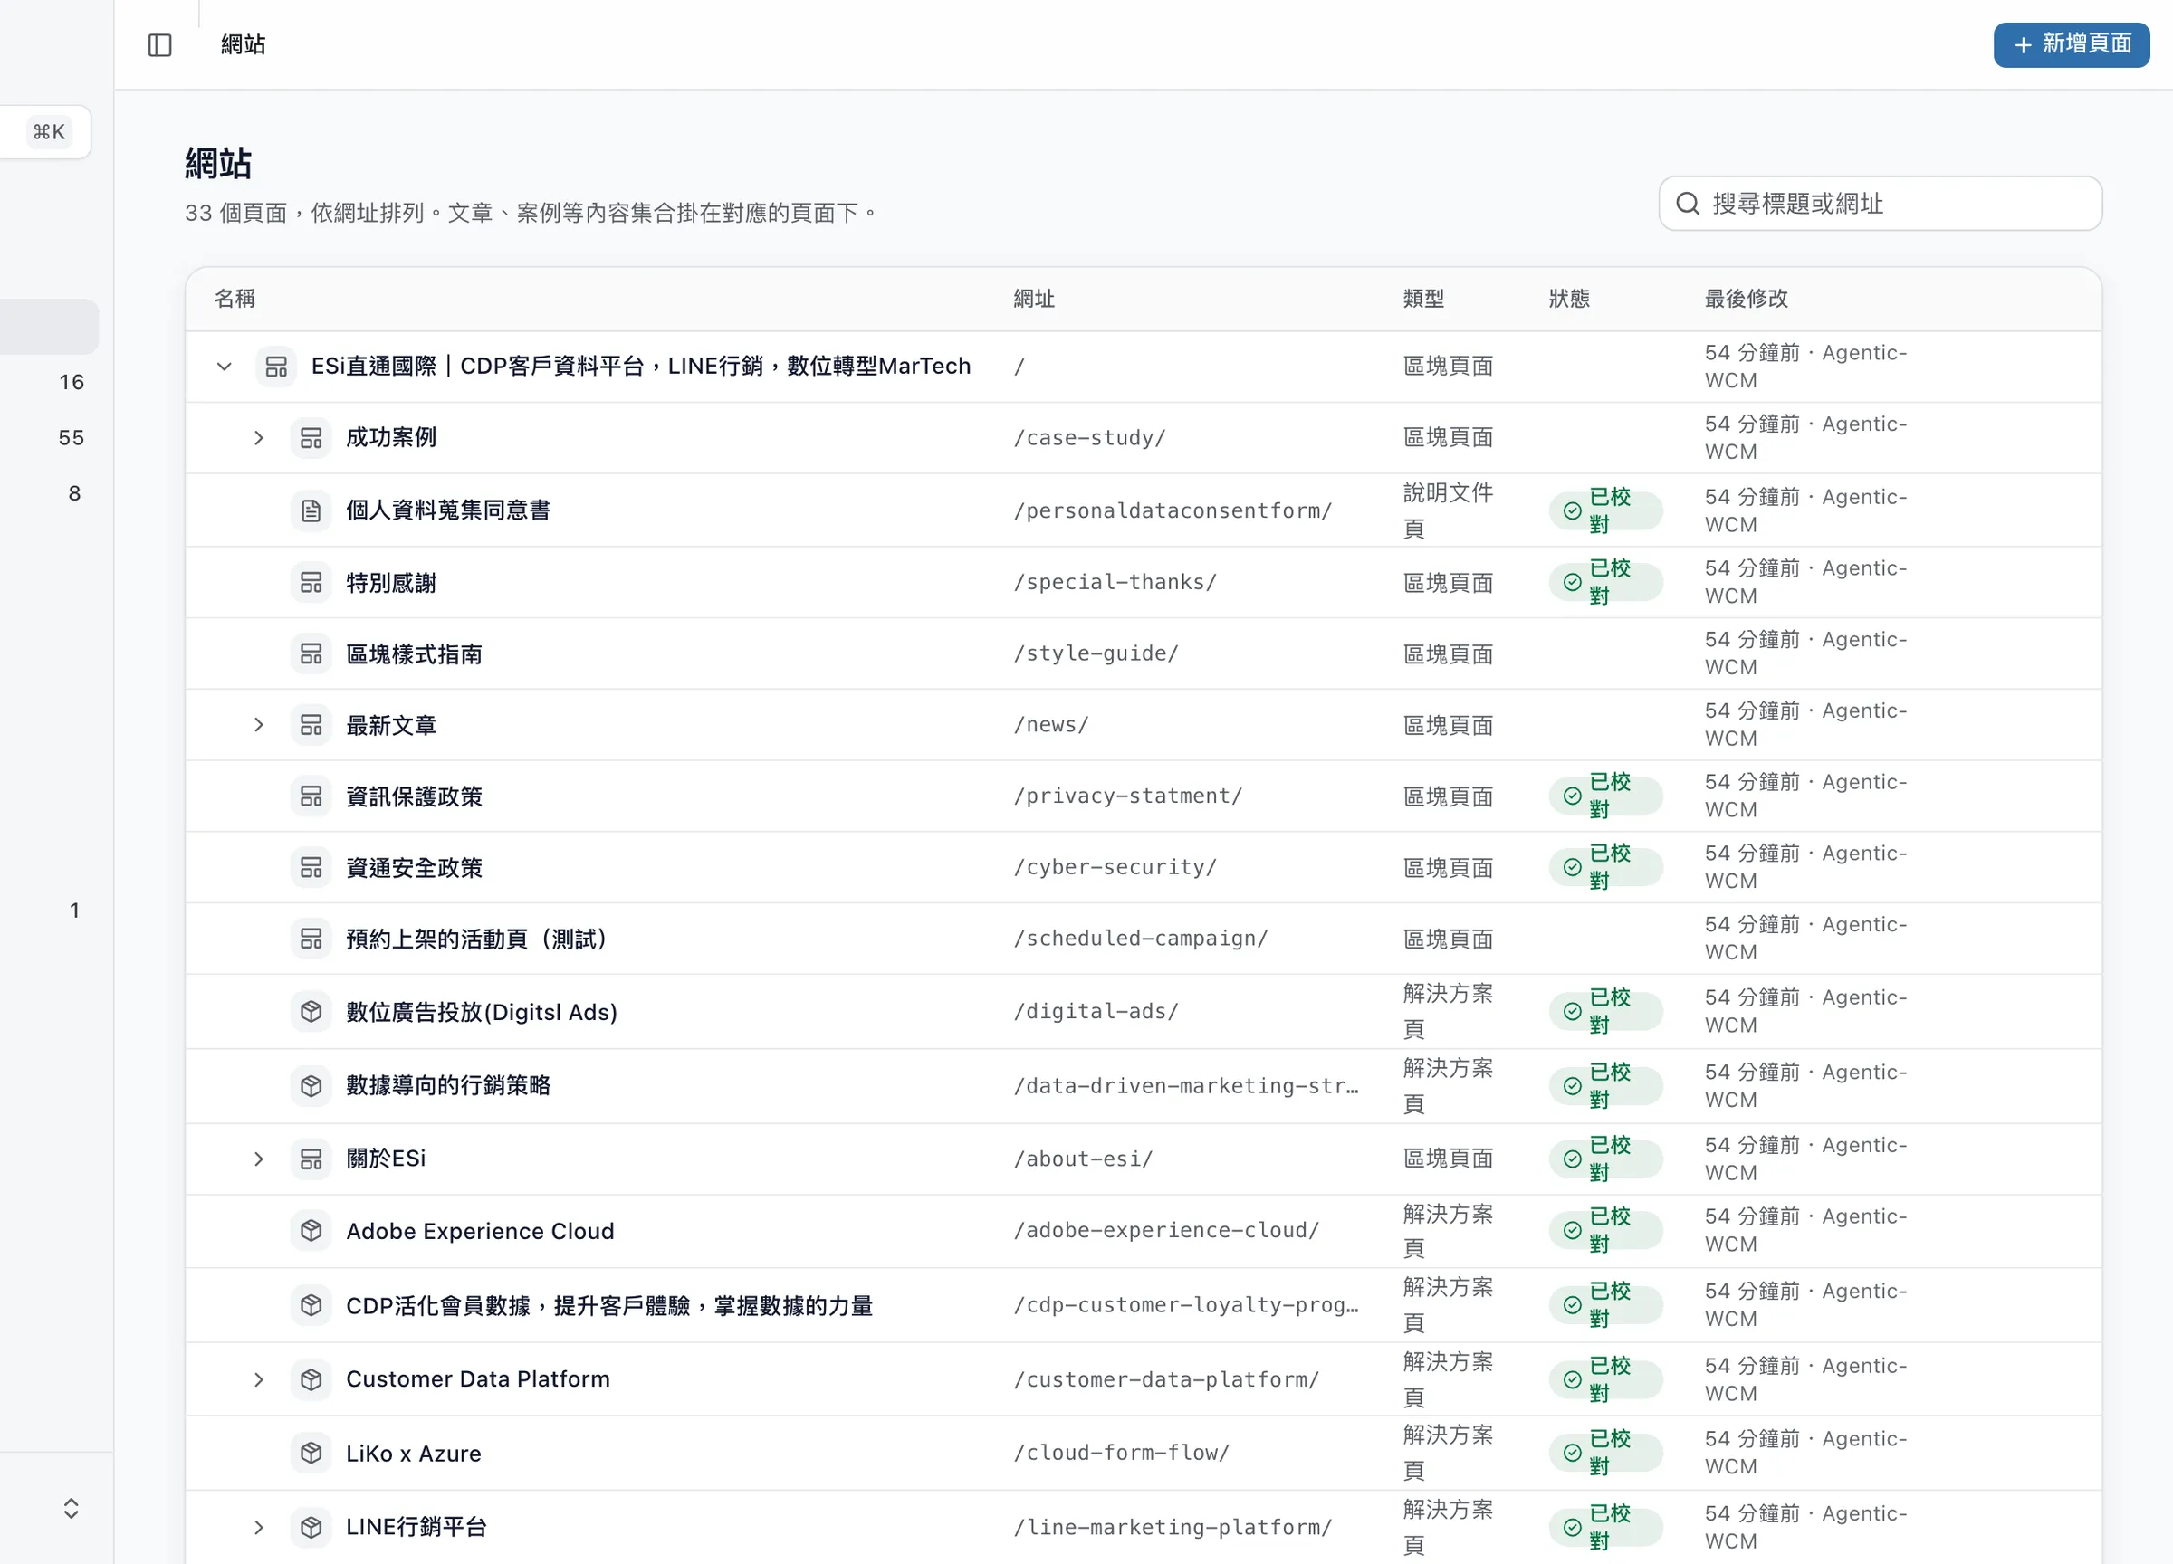Click document icon for 個人資料蒐集同意書
Screen dimensions: 2173x1564
pos(311,510)
